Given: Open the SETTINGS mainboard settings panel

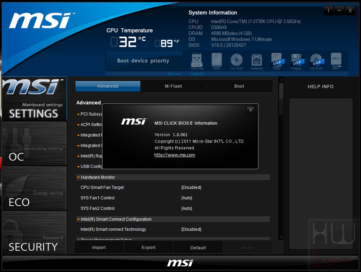Looking at the screenshot, I should pos(35,99).
